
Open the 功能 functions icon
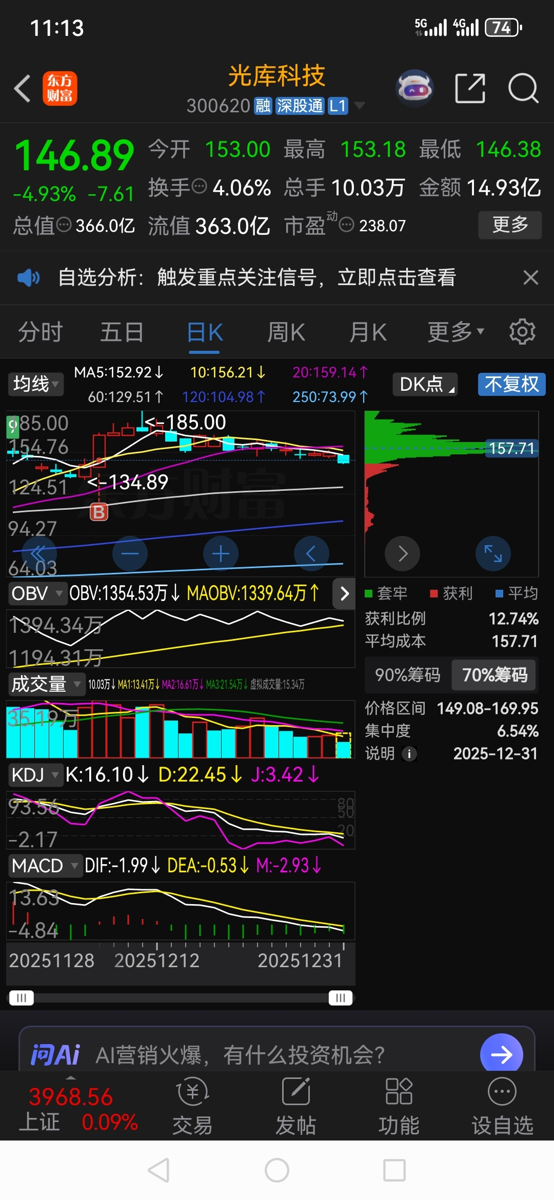click(x=399, y=1106)
